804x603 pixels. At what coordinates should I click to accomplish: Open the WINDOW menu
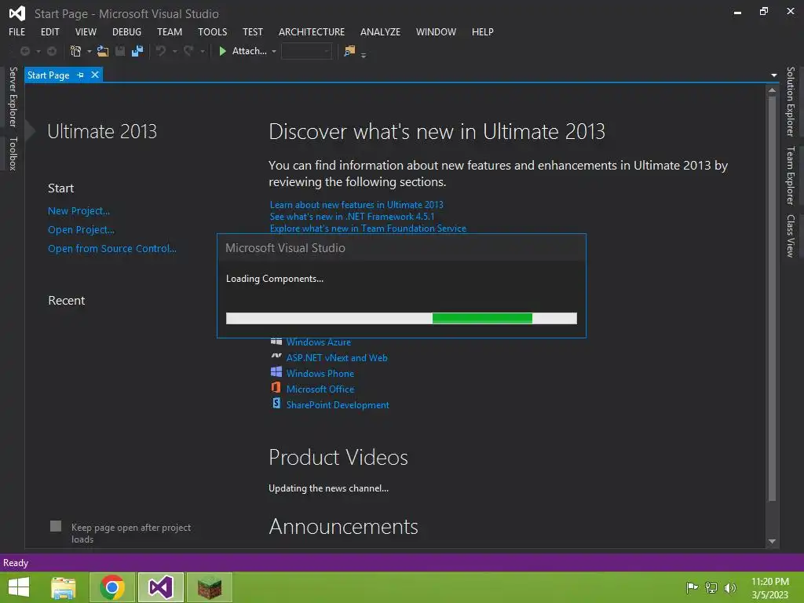436,31
